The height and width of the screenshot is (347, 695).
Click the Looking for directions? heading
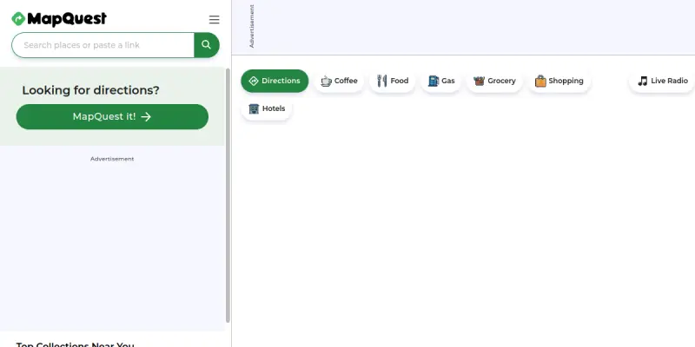click(91, 90)
